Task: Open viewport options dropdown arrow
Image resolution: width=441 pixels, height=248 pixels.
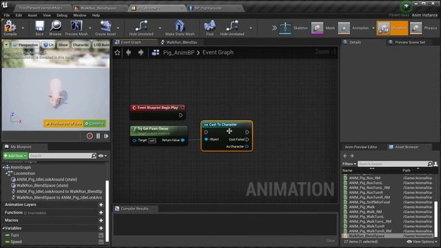Action: 6,45
